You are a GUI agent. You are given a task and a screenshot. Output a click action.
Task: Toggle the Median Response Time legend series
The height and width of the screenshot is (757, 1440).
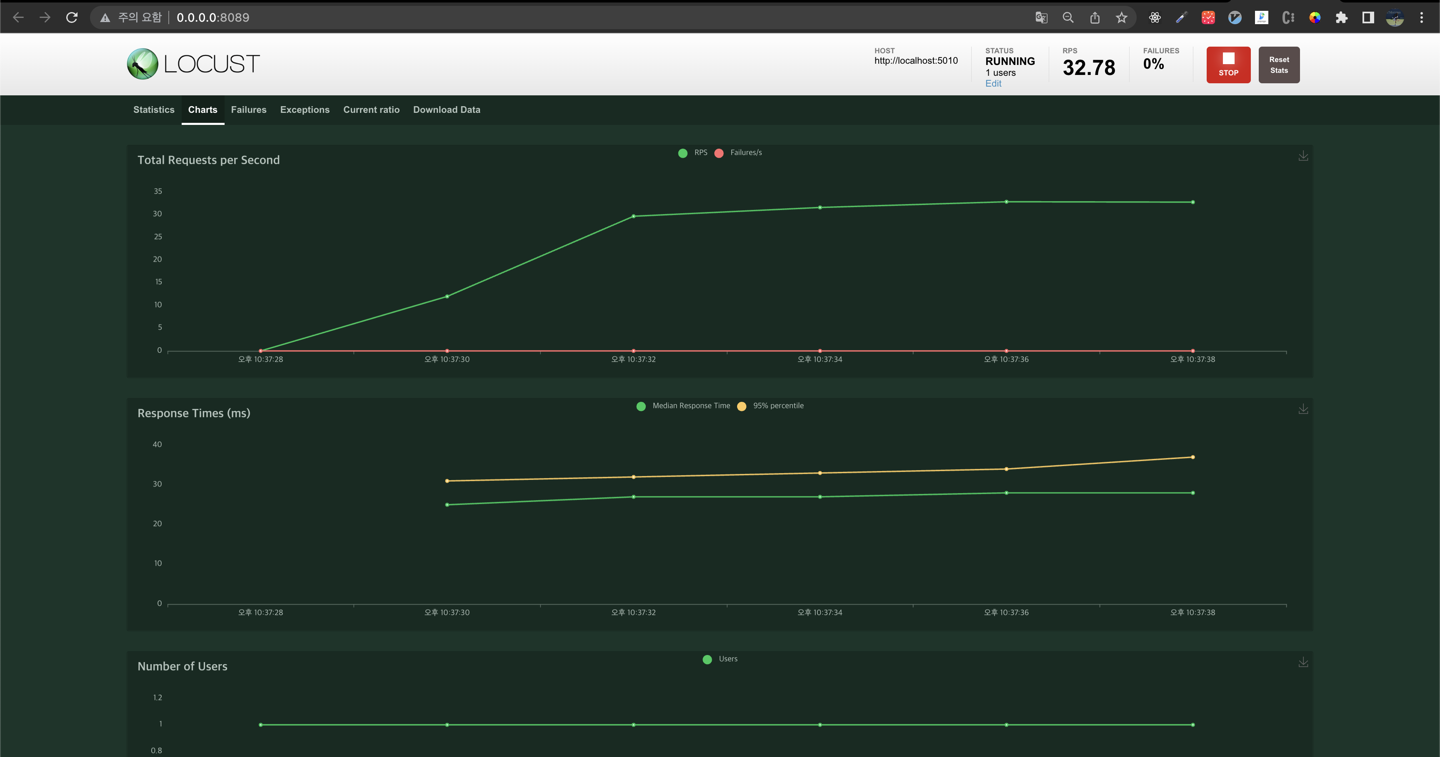[x=683, y=406]
